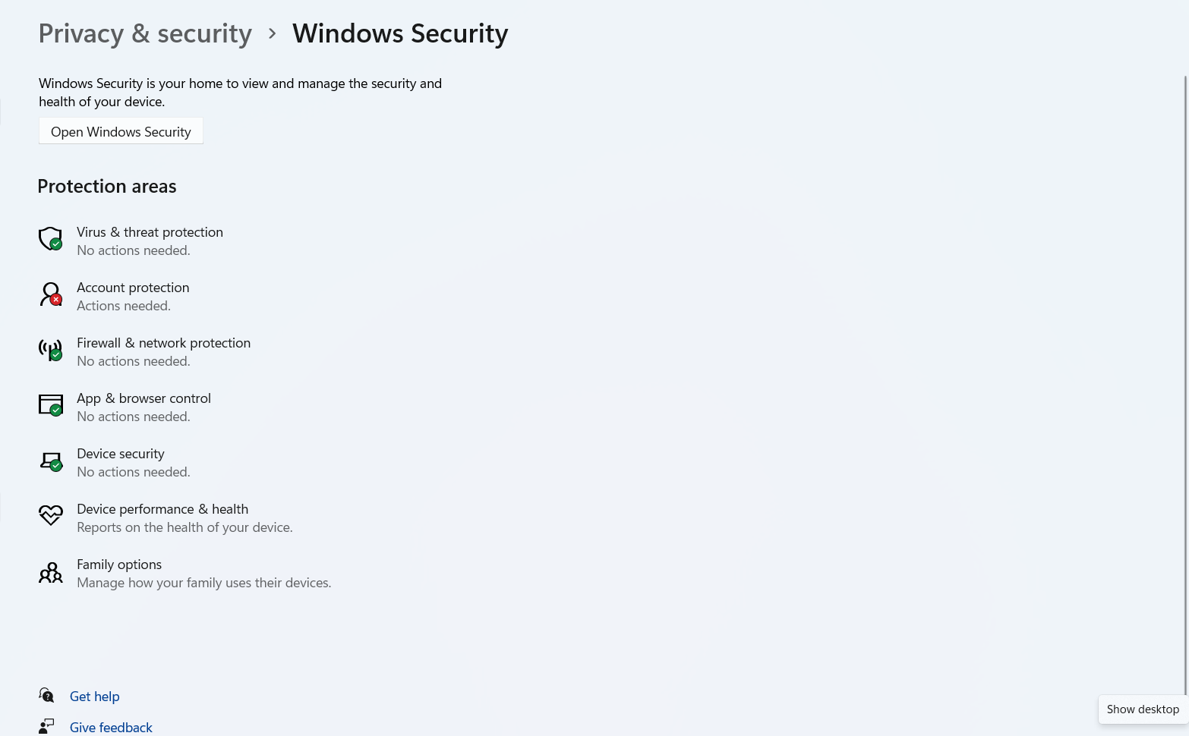Click the Show desktop button

(1142, 709)
